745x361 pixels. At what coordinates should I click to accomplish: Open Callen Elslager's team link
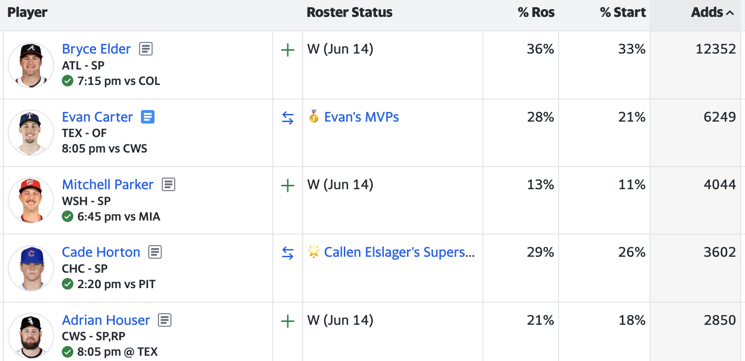tap(399, 252)
